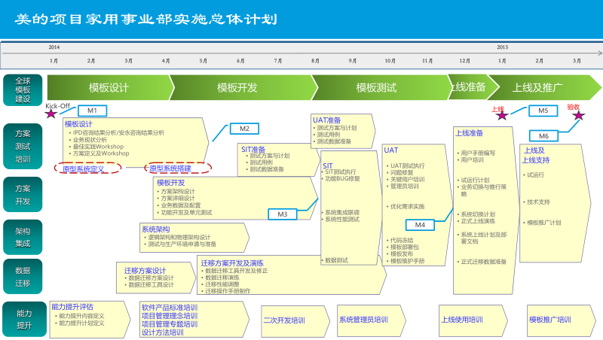Click the 正式迁移数据准备 bullet text
The height and width of the screenshot is (340, 603).
484,262
